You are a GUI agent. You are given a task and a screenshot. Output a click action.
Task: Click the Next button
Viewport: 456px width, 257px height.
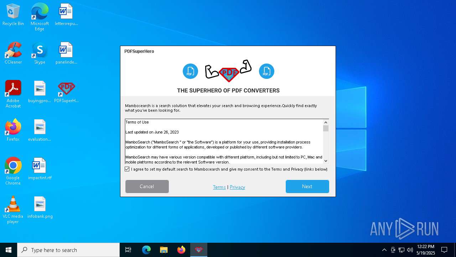coord(307,186)
